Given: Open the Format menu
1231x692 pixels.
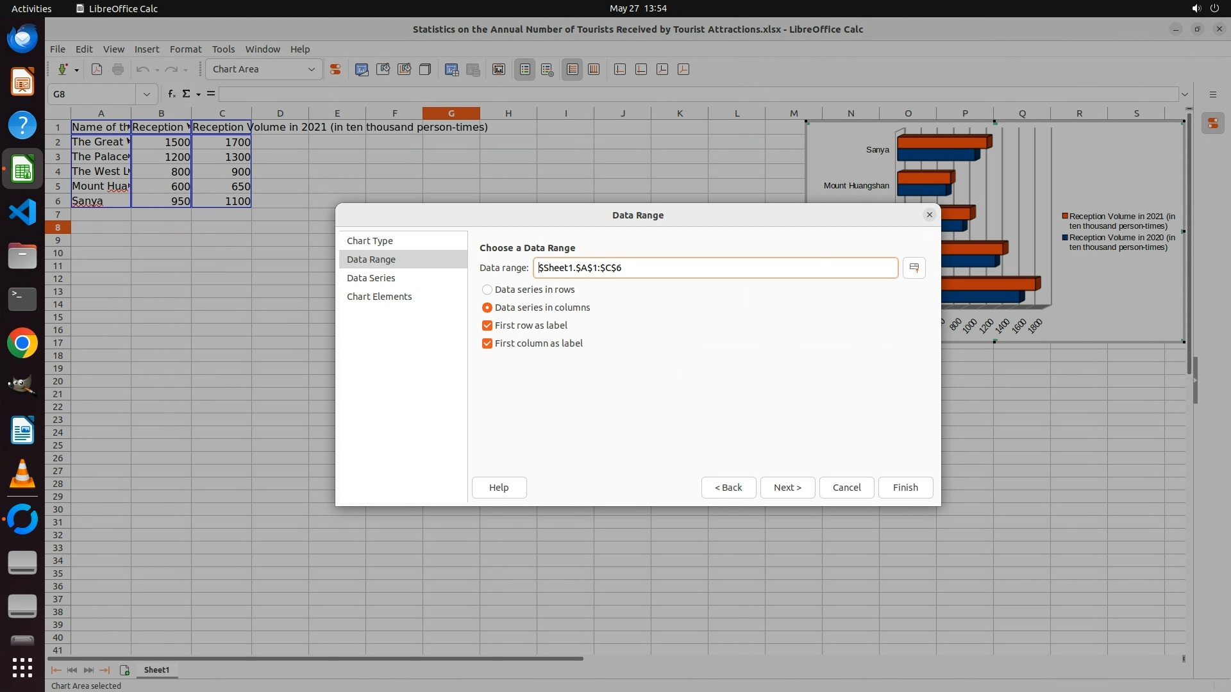Looking at the screenshot, I should point(185,49).
